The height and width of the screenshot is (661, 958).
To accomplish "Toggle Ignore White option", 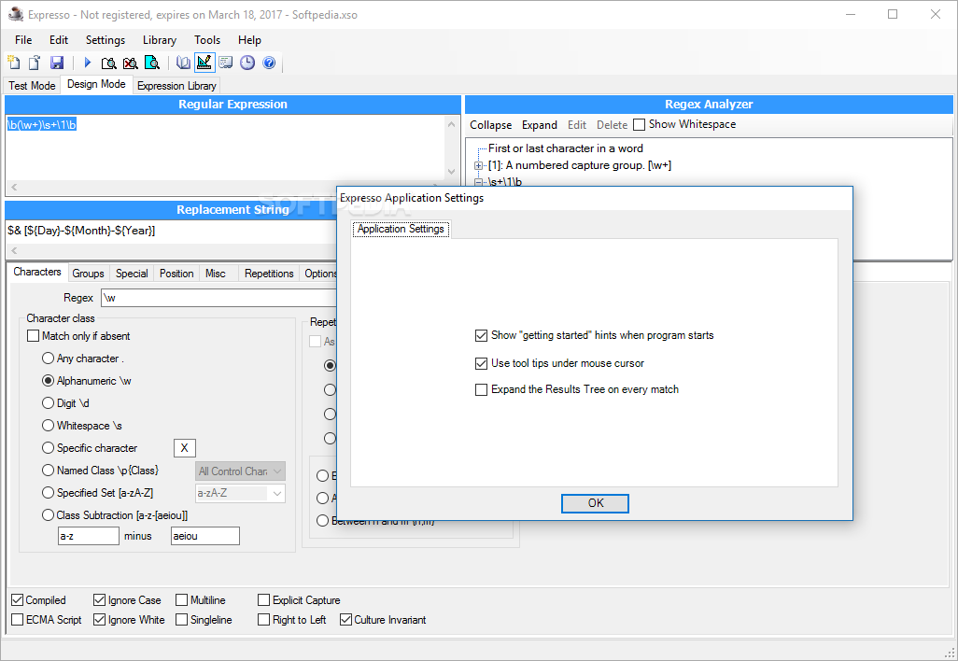I will pyautogui.click(x=99, y=620).
